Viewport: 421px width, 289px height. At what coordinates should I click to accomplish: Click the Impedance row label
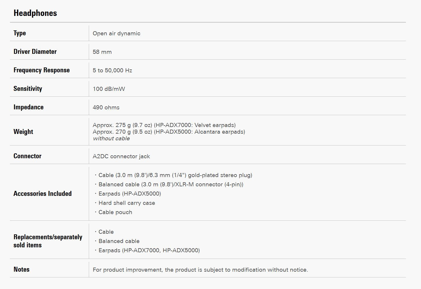[x=28, y=107]
